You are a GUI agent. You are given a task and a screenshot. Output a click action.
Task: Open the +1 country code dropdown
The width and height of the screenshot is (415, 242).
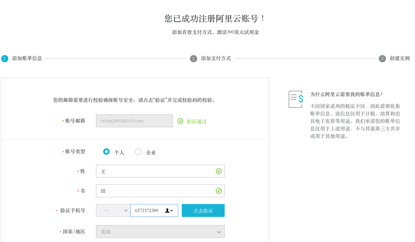pyautogui.click(x=113, y=211)
